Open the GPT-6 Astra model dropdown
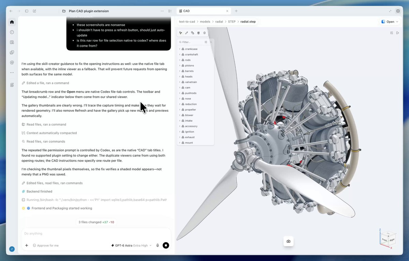 point(132,245)
